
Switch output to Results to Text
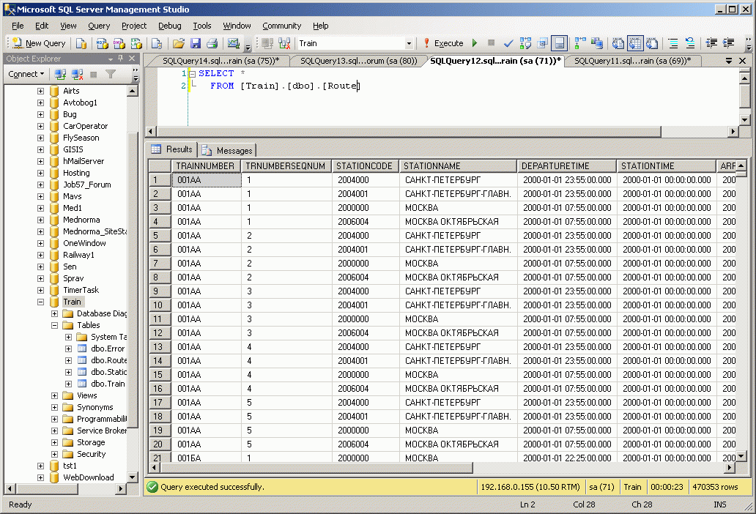tap(618, 43)
